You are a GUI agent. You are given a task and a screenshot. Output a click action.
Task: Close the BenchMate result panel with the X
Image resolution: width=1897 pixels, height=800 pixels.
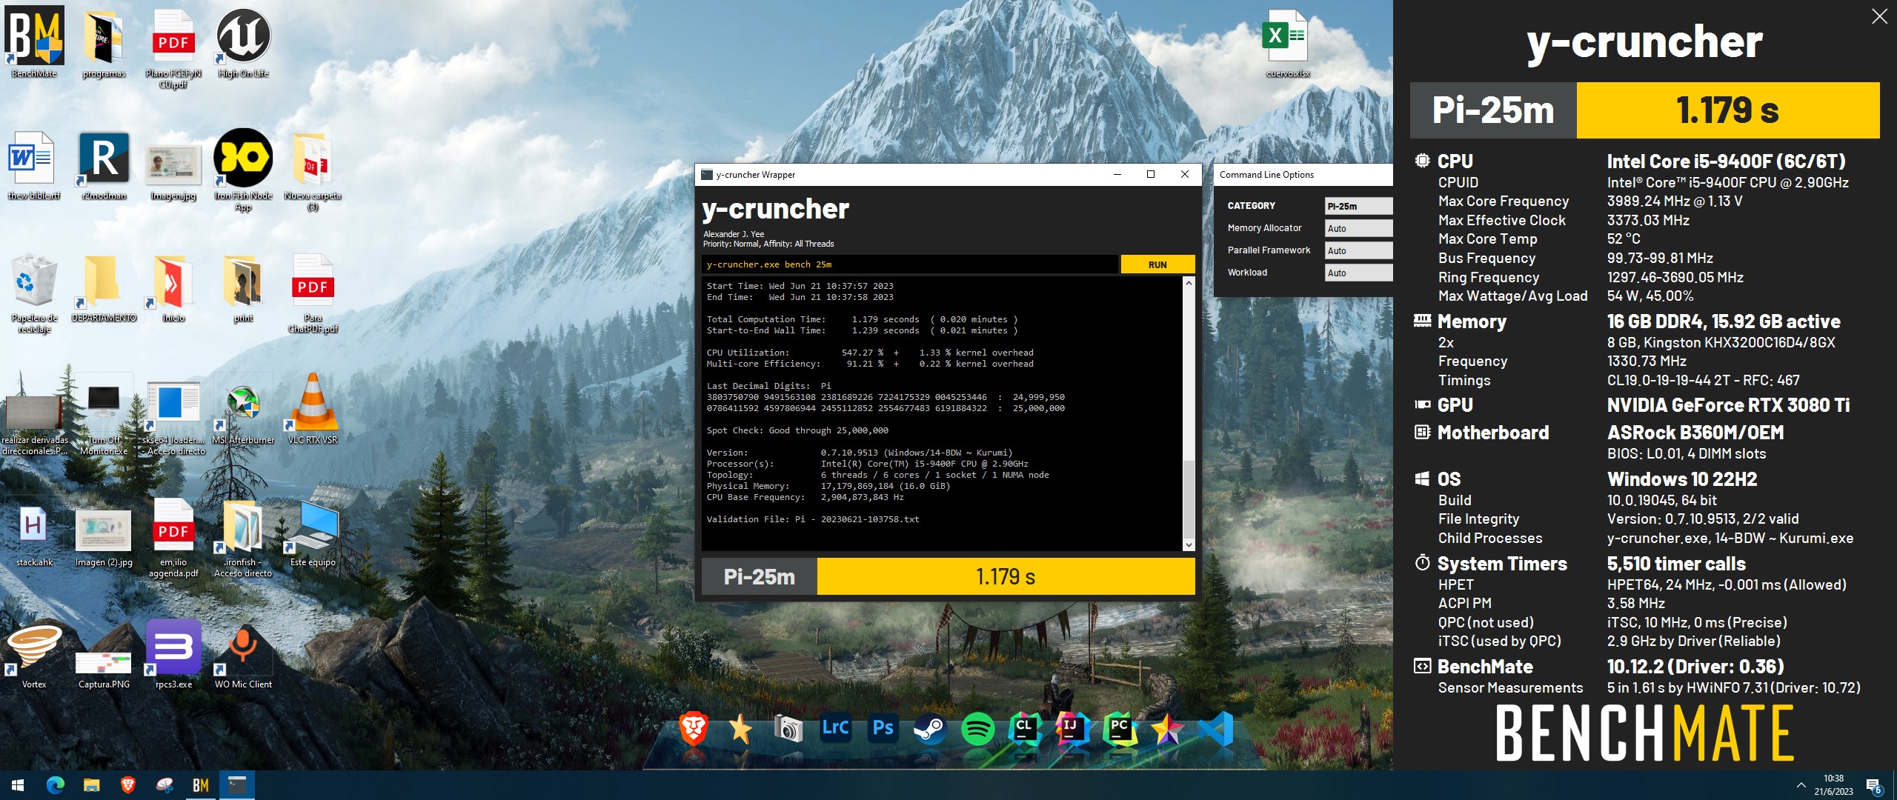click(1879, 16)
